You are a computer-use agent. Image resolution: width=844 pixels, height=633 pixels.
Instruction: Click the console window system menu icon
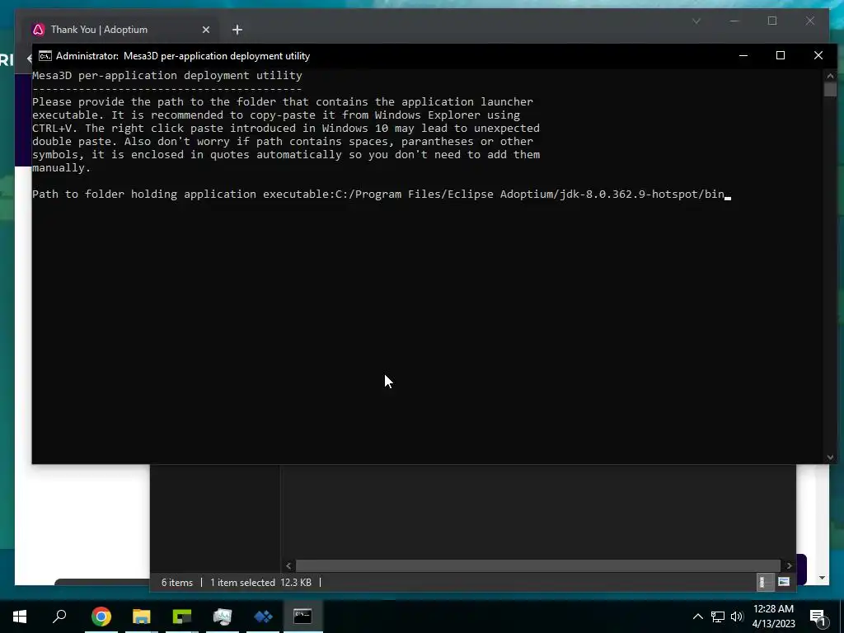point(45,56)
